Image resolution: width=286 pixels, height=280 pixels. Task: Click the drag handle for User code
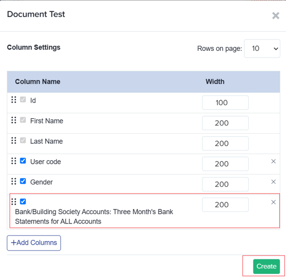[x=13, y=161]
